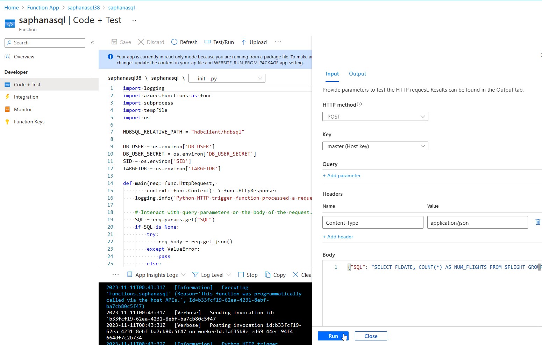Refresh the function code view
The width and height of the screenshot is (542, 345).
click(184, 42)
